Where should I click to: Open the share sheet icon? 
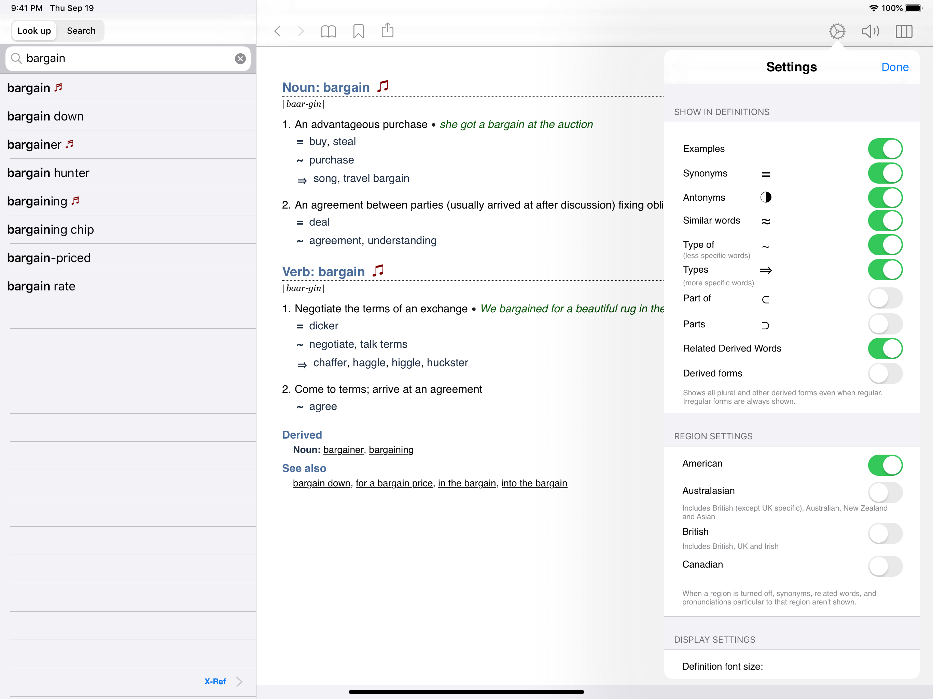click(387, 30)
